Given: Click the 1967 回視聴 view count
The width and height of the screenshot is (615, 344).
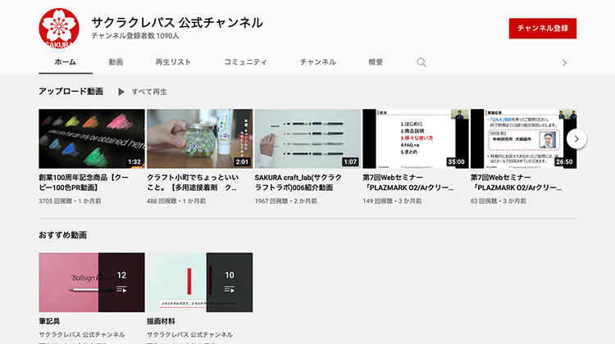Looking at the screenshot, I should coord(271,201).
